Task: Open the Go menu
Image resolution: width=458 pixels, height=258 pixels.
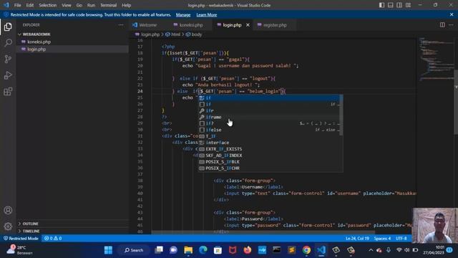Action: pyautogui.click(x=79, y=5)
